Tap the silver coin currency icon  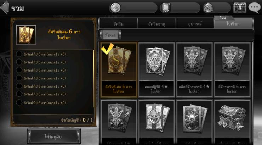[115, 8]
